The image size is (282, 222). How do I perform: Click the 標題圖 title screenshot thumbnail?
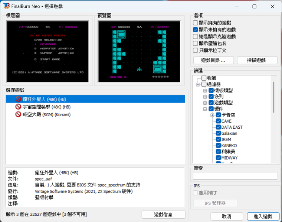[x=47, y=51]
